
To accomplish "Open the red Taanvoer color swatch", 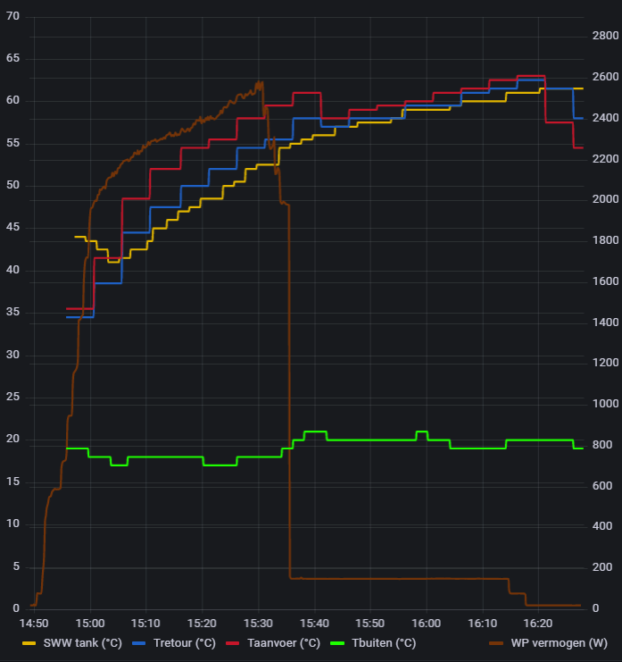I will click(233, 643).
